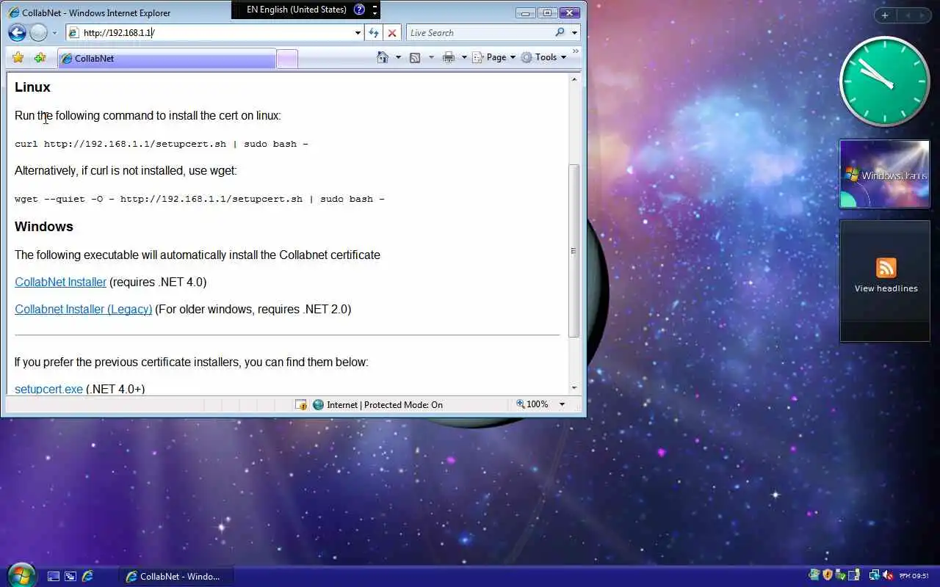Click the EN English language bar

[296, 10]
